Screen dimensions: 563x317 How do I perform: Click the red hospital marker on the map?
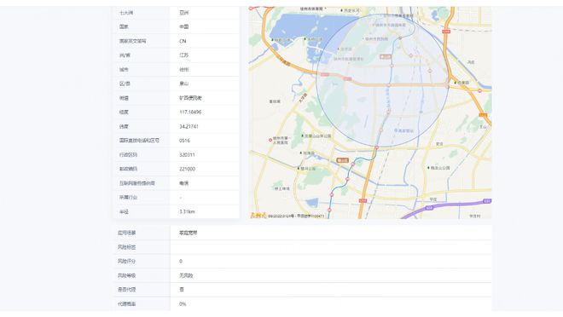coord(270,140)
